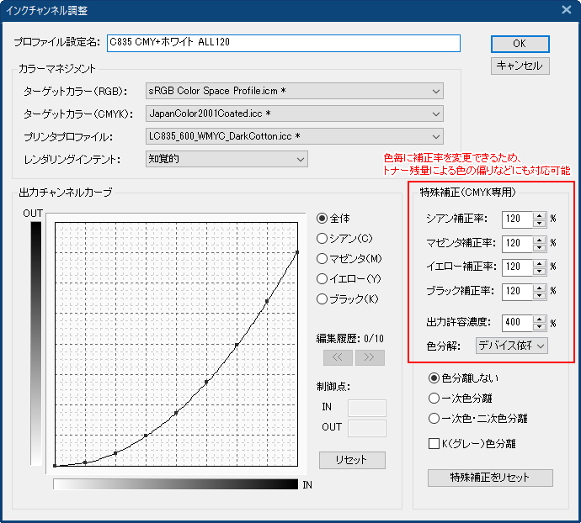Click the OK button
Image resolution: width=581 pixels, height=523 pixels.
[520, 44]
